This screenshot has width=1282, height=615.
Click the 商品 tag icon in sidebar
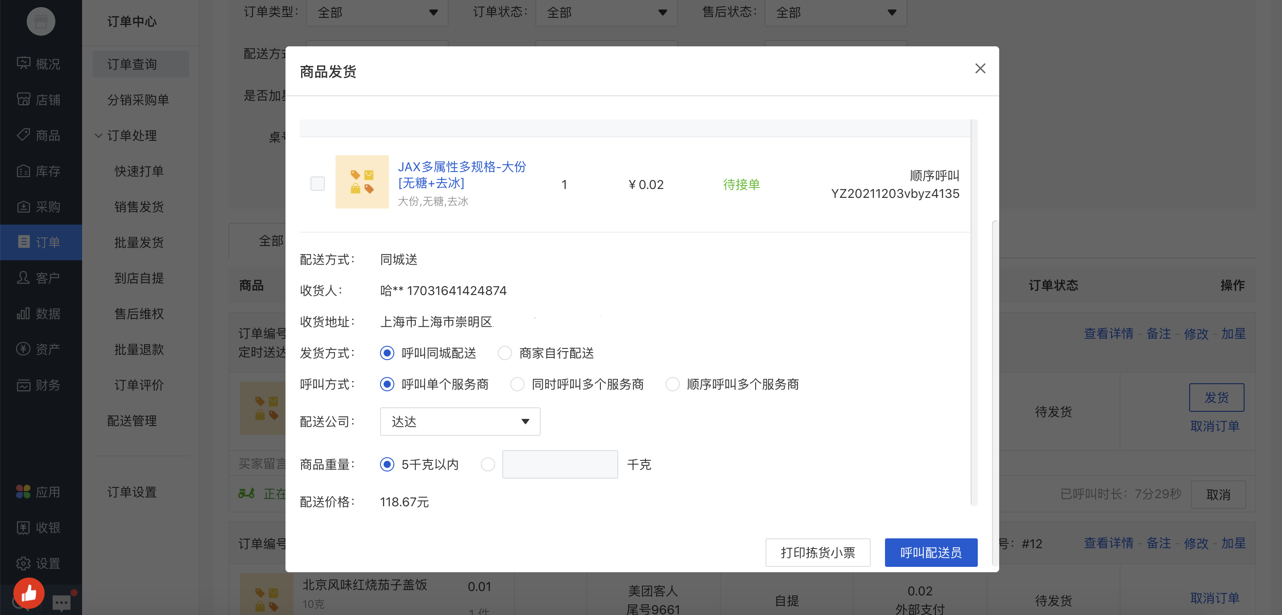coord(23,135)
